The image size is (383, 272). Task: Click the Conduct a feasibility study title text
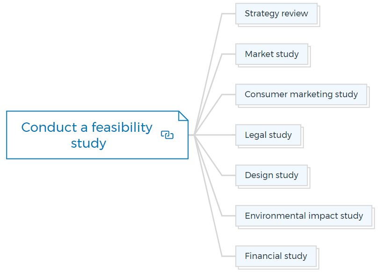(87, 135)
